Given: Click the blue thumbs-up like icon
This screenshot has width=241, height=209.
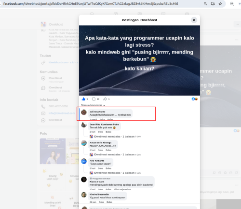Looking at the screenshot, I should point(83,99).
